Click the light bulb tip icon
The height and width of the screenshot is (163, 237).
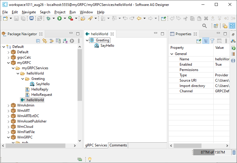tap(89, 159)
